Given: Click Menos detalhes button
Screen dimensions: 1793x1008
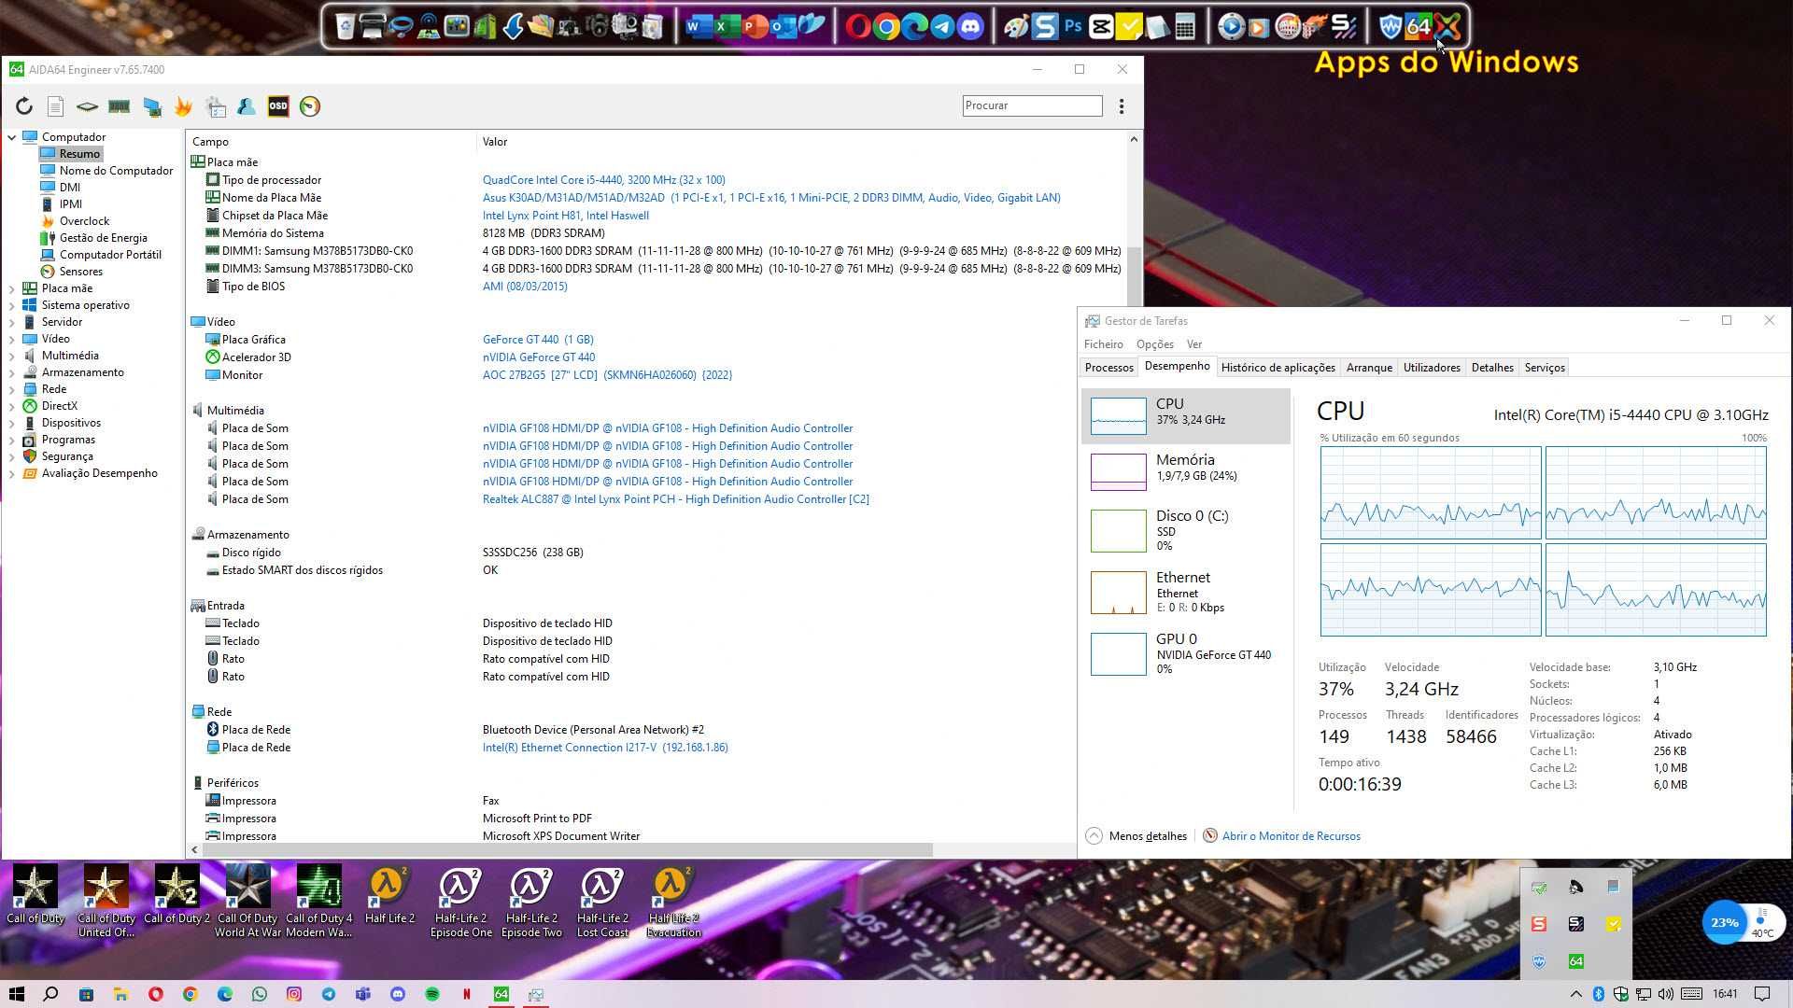Looking at the screenshot, I should [x=1137, y=836].
